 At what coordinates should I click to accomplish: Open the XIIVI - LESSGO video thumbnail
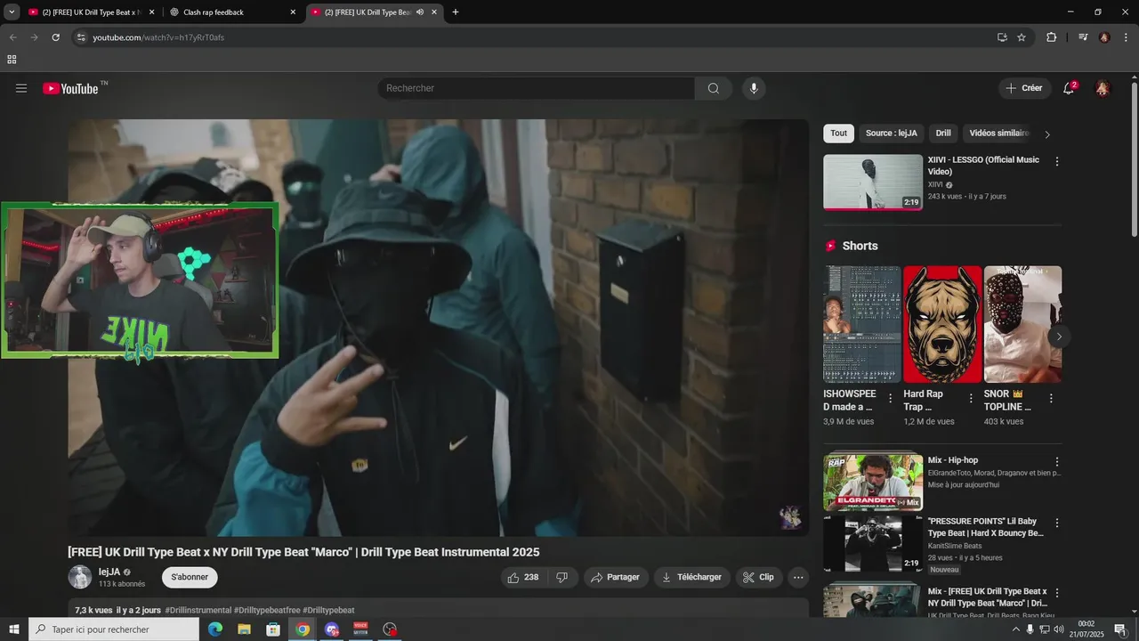point(873,183)
